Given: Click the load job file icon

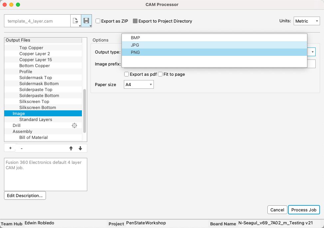Looking at the screenshot, I should 76,21.
